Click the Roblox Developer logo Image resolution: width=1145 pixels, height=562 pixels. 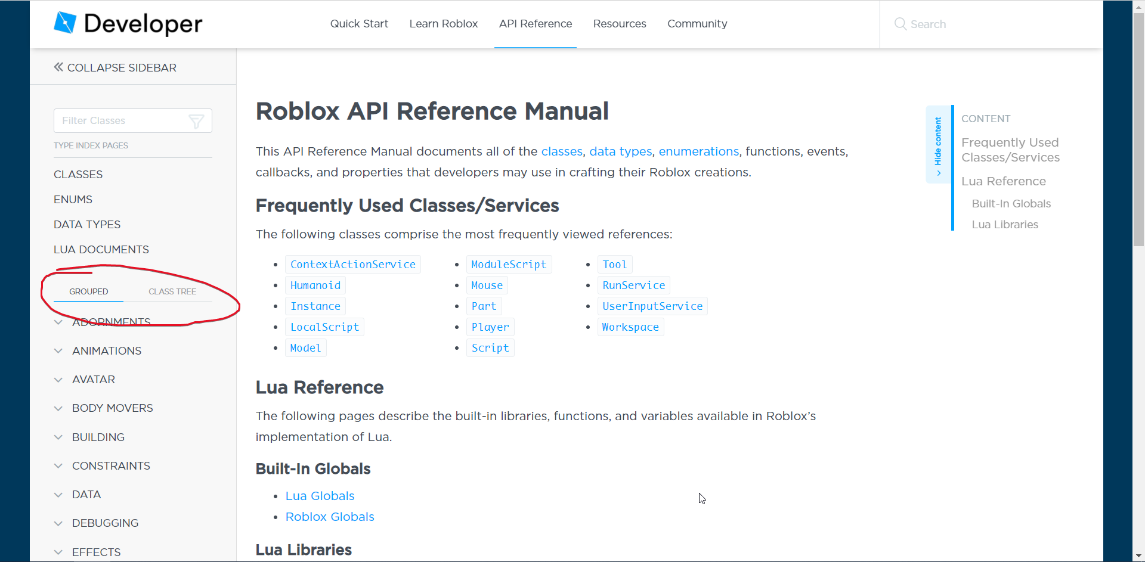(128, 24)
